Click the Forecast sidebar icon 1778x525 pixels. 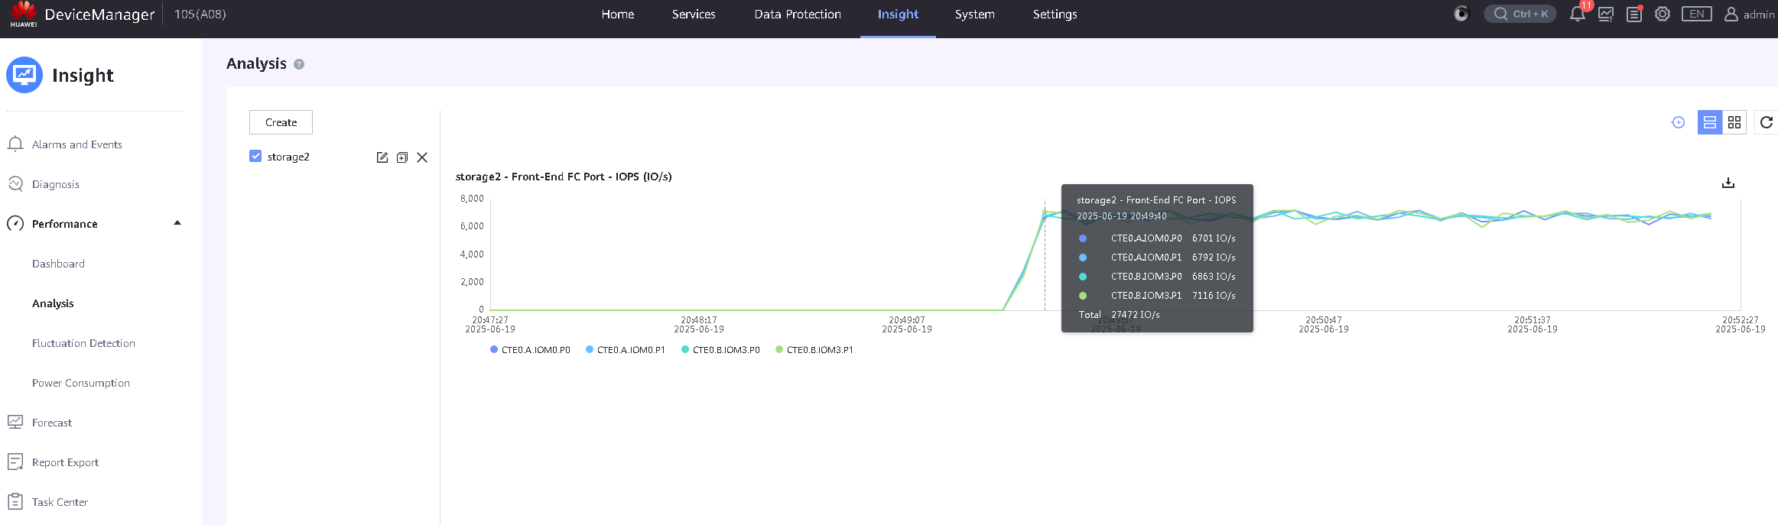15,422
